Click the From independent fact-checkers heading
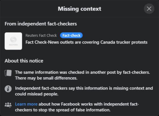 click(41, 24)
